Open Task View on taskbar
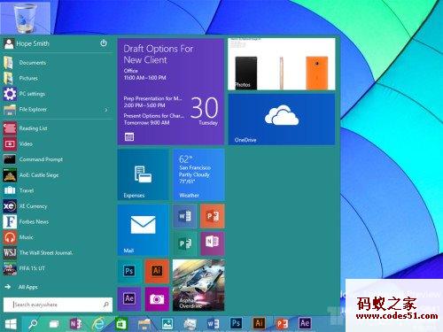The image size is (443, 332). tap(54, 324)
